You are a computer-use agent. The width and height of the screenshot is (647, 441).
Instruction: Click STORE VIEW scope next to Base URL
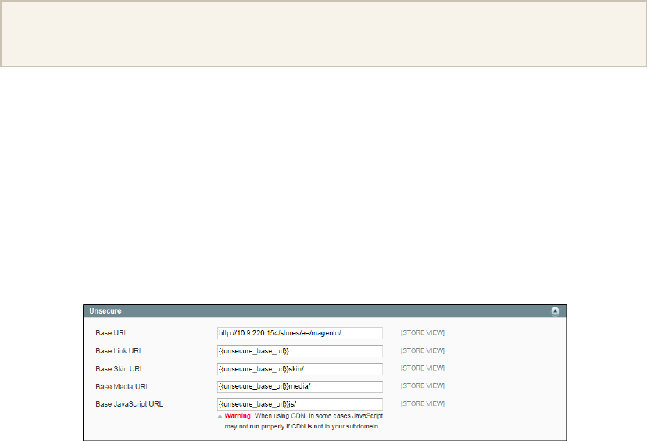423,332
